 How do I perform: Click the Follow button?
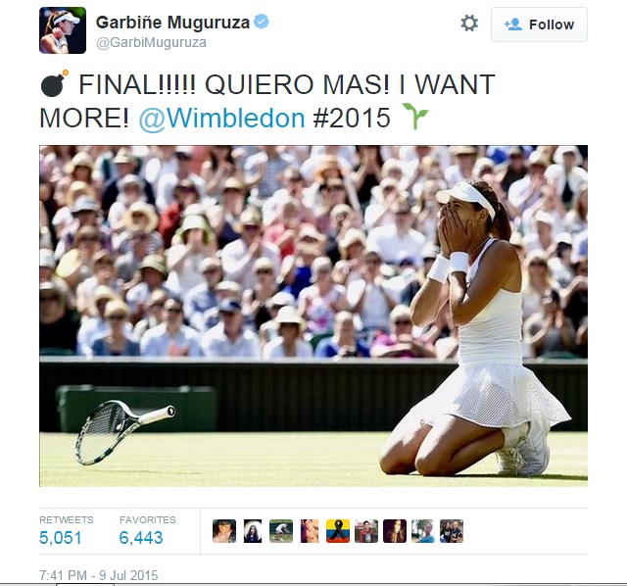(x=539, y=24)
